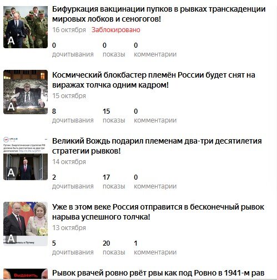Click '8 дочитывания' stat on 15 October article
Viewport: 277px width, 280px height.
click(x=73, y=116)
